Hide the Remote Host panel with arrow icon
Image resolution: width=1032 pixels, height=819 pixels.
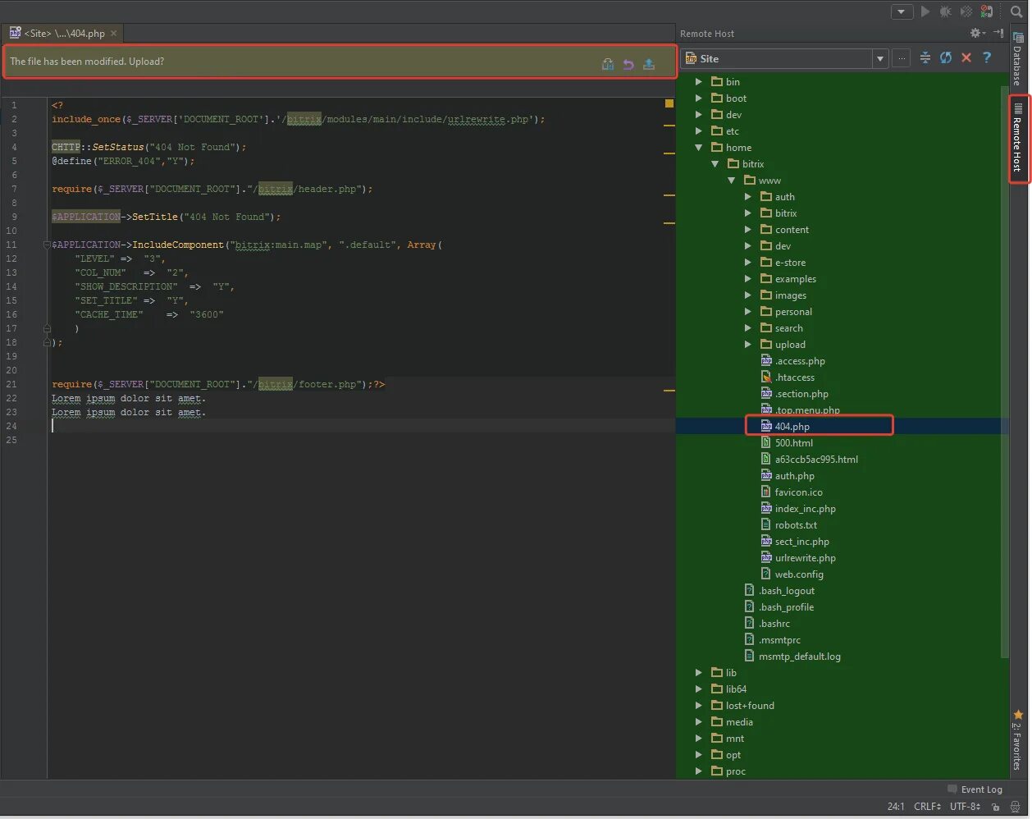pos(998,33)
